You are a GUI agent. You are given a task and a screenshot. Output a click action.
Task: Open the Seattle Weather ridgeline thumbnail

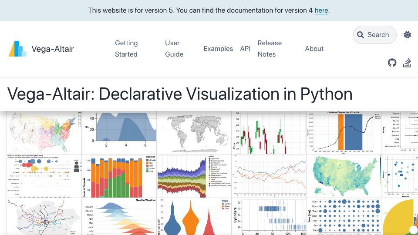pos(119,216)
